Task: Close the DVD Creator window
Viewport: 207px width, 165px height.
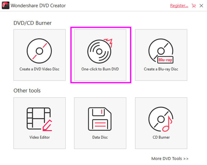Action: click(x=201, y=6)
